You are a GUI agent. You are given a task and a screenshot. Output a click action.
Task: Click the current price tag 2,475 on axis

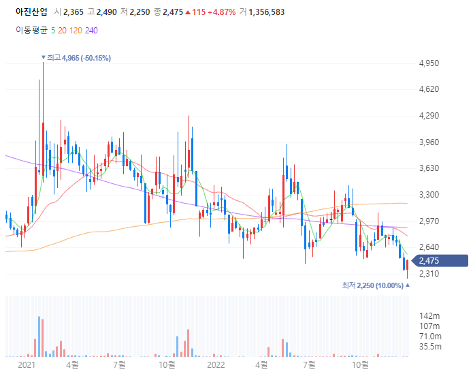[440, 261]
